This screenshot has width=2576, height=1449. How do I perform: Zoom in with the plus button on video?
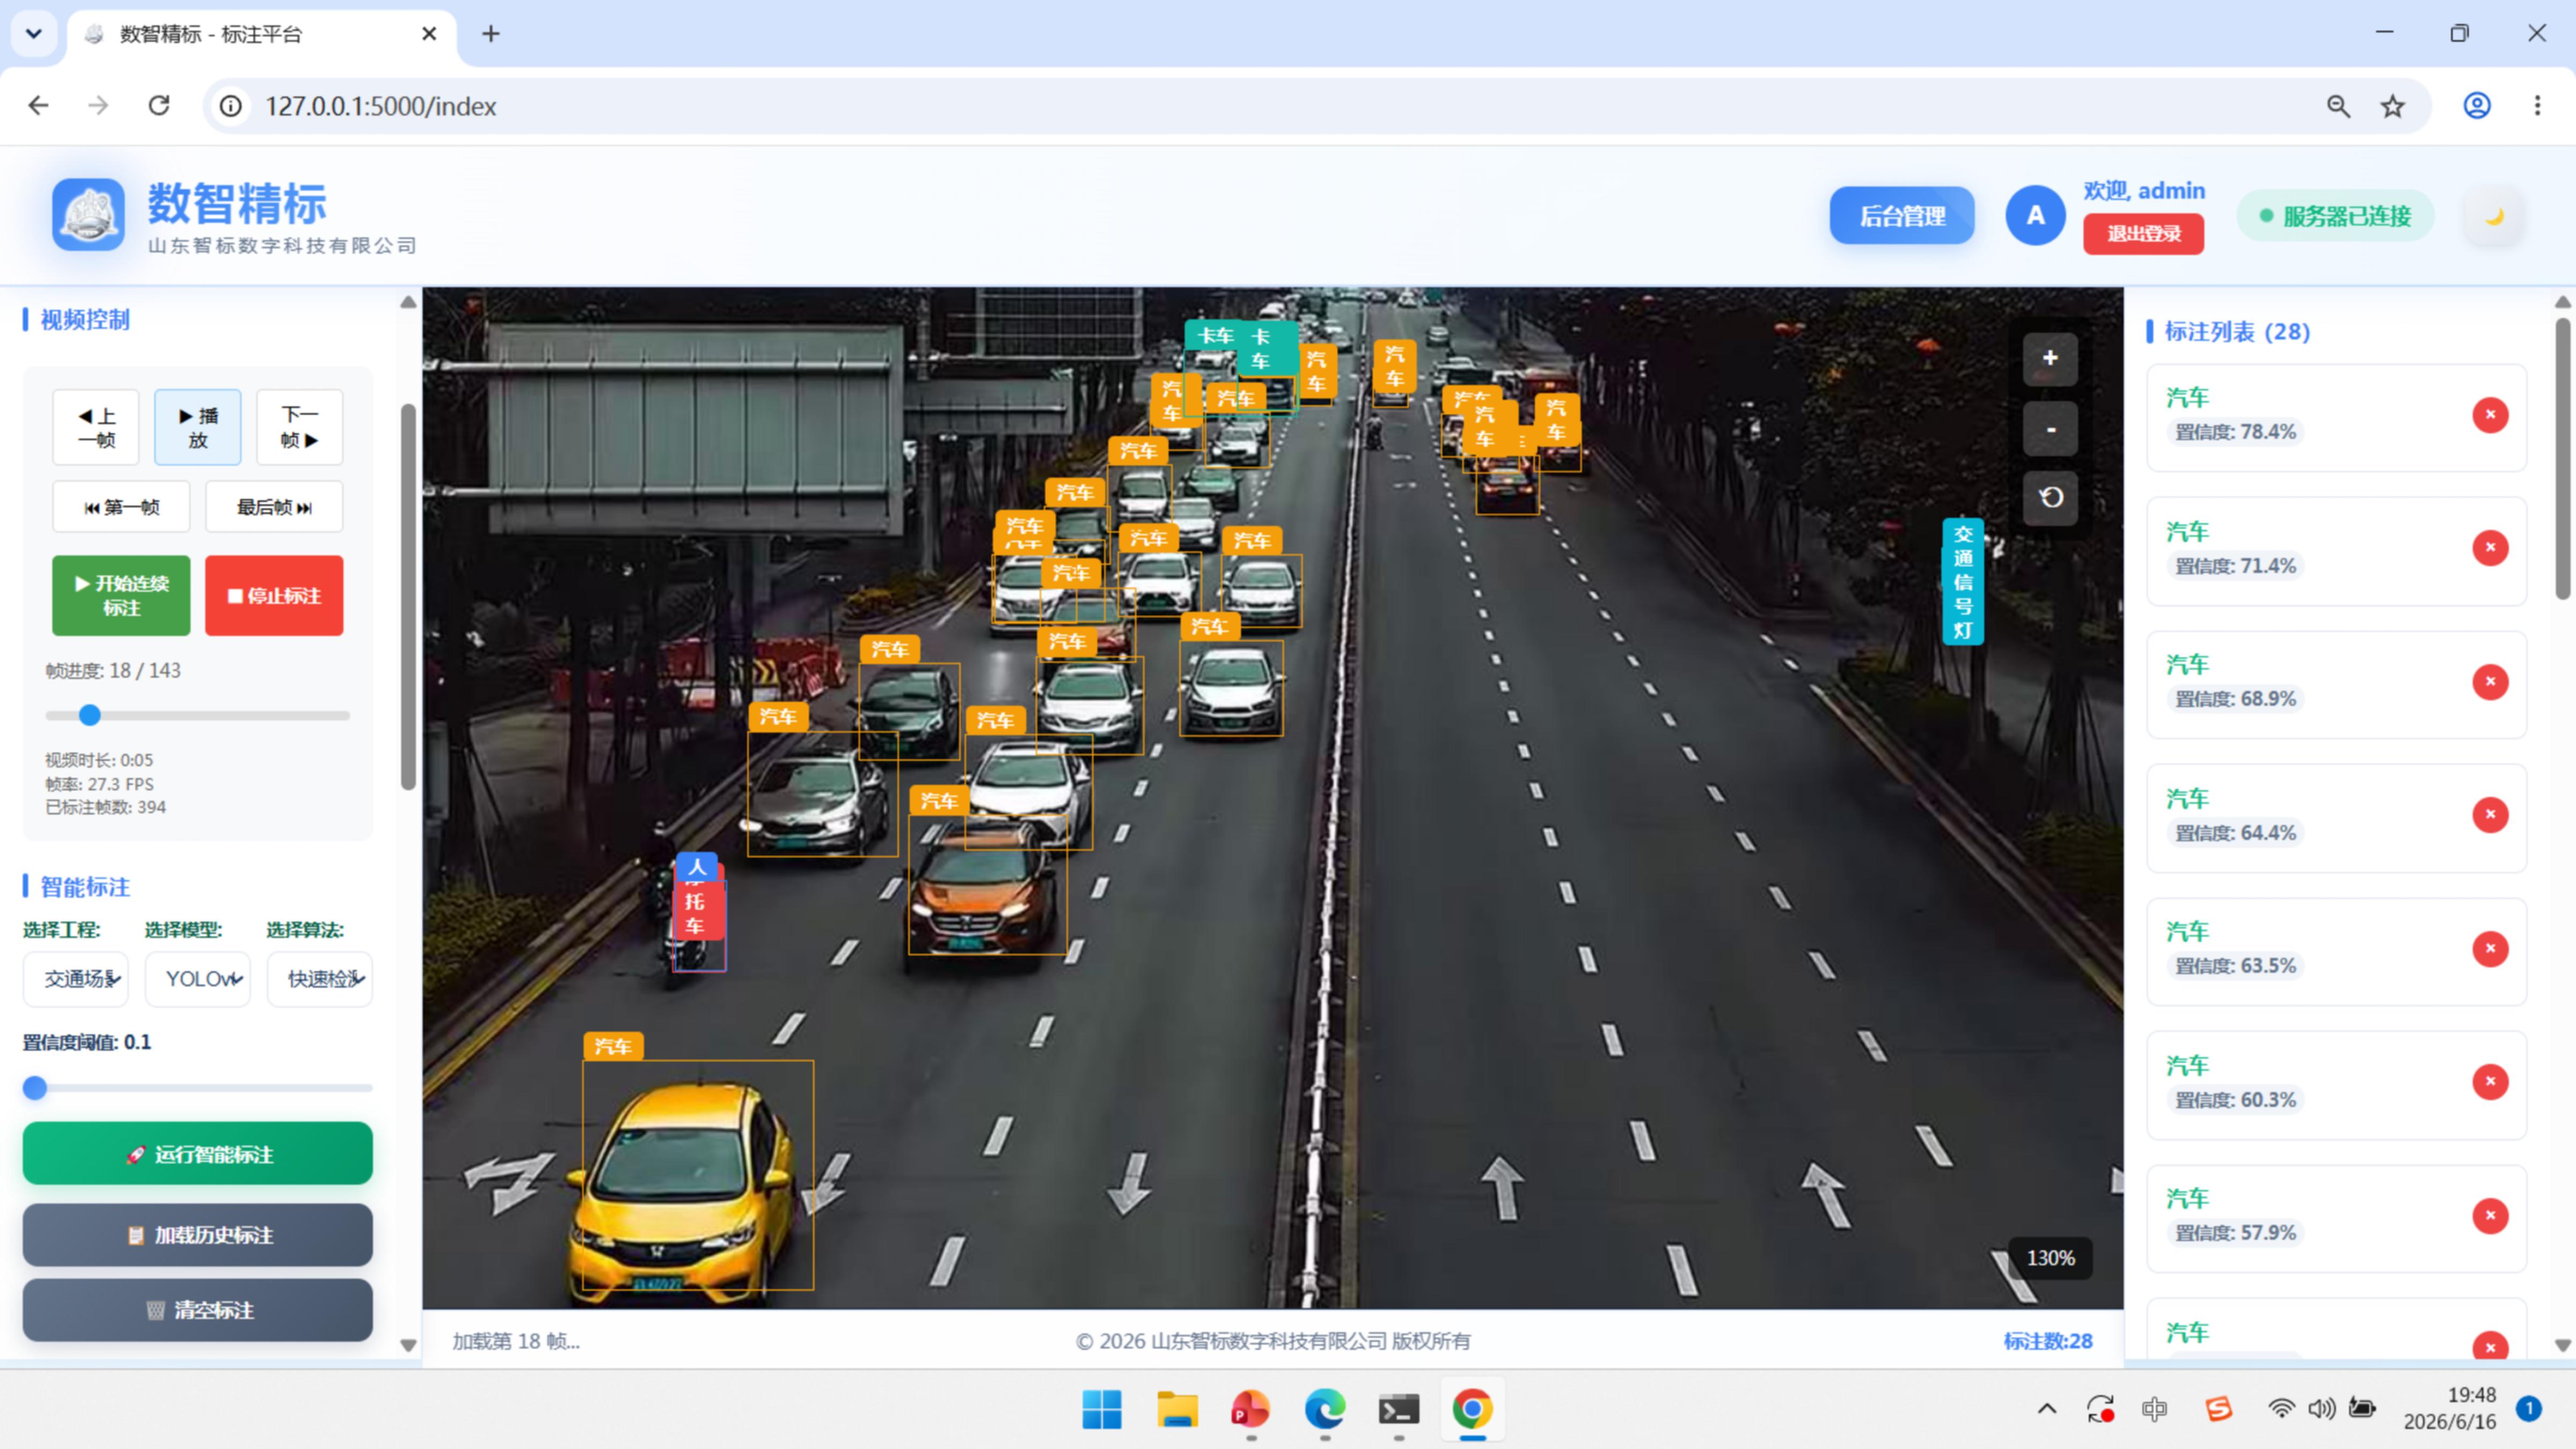tap(2050, 358)
